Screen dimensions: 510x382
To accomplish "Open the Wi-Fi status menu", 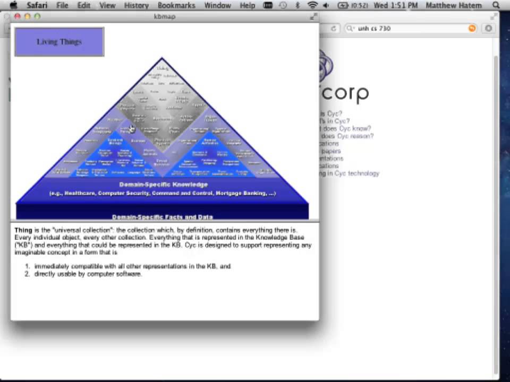I will click(x=312, y=5).
